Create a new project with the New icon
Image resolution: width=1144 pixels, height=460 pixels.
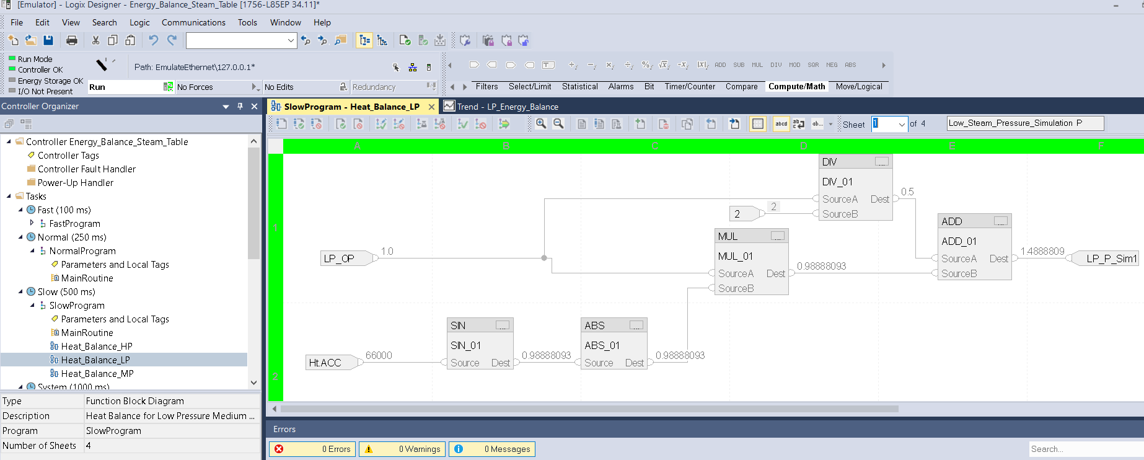13,40
